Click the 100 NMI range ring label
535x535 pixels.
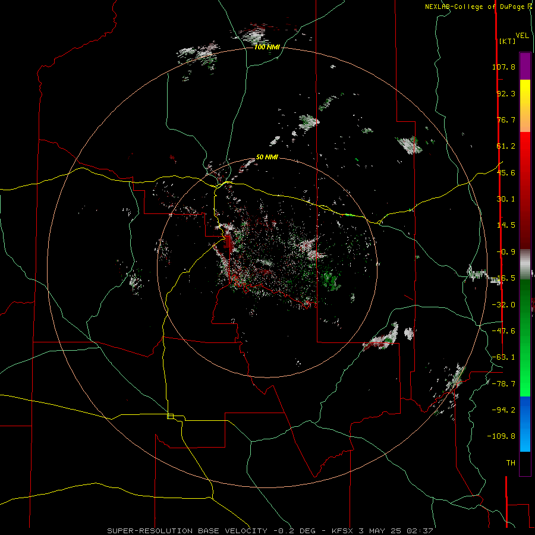(x=267, y=47)
